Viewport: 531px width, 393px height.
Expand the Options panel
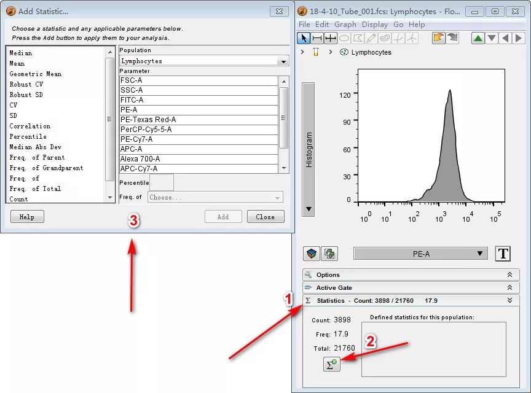pos(509,274)
